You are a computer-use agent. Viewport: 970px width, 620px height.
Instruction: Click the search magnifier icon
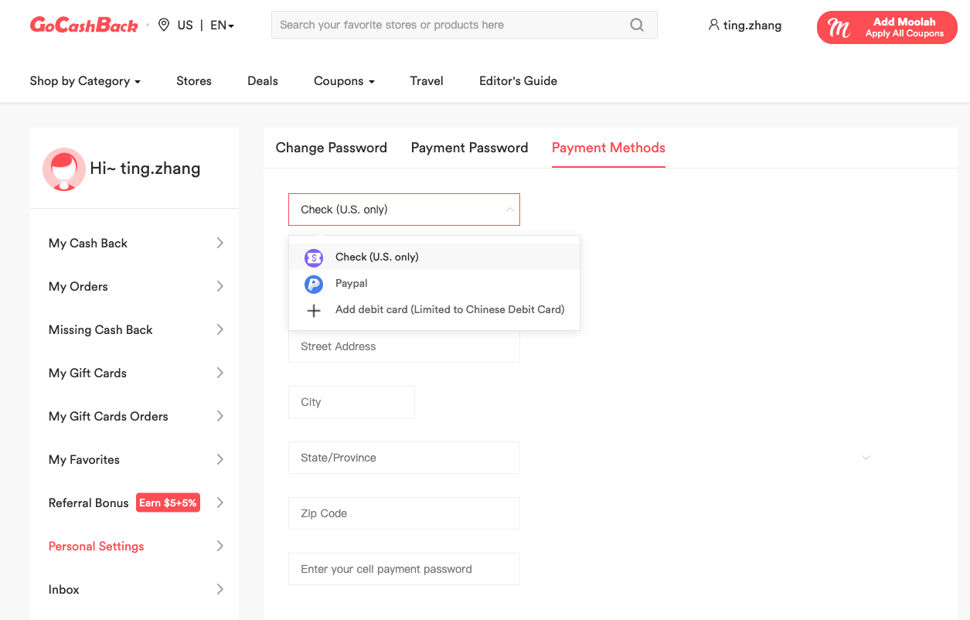pyautogui.click(x=637, y=25)
